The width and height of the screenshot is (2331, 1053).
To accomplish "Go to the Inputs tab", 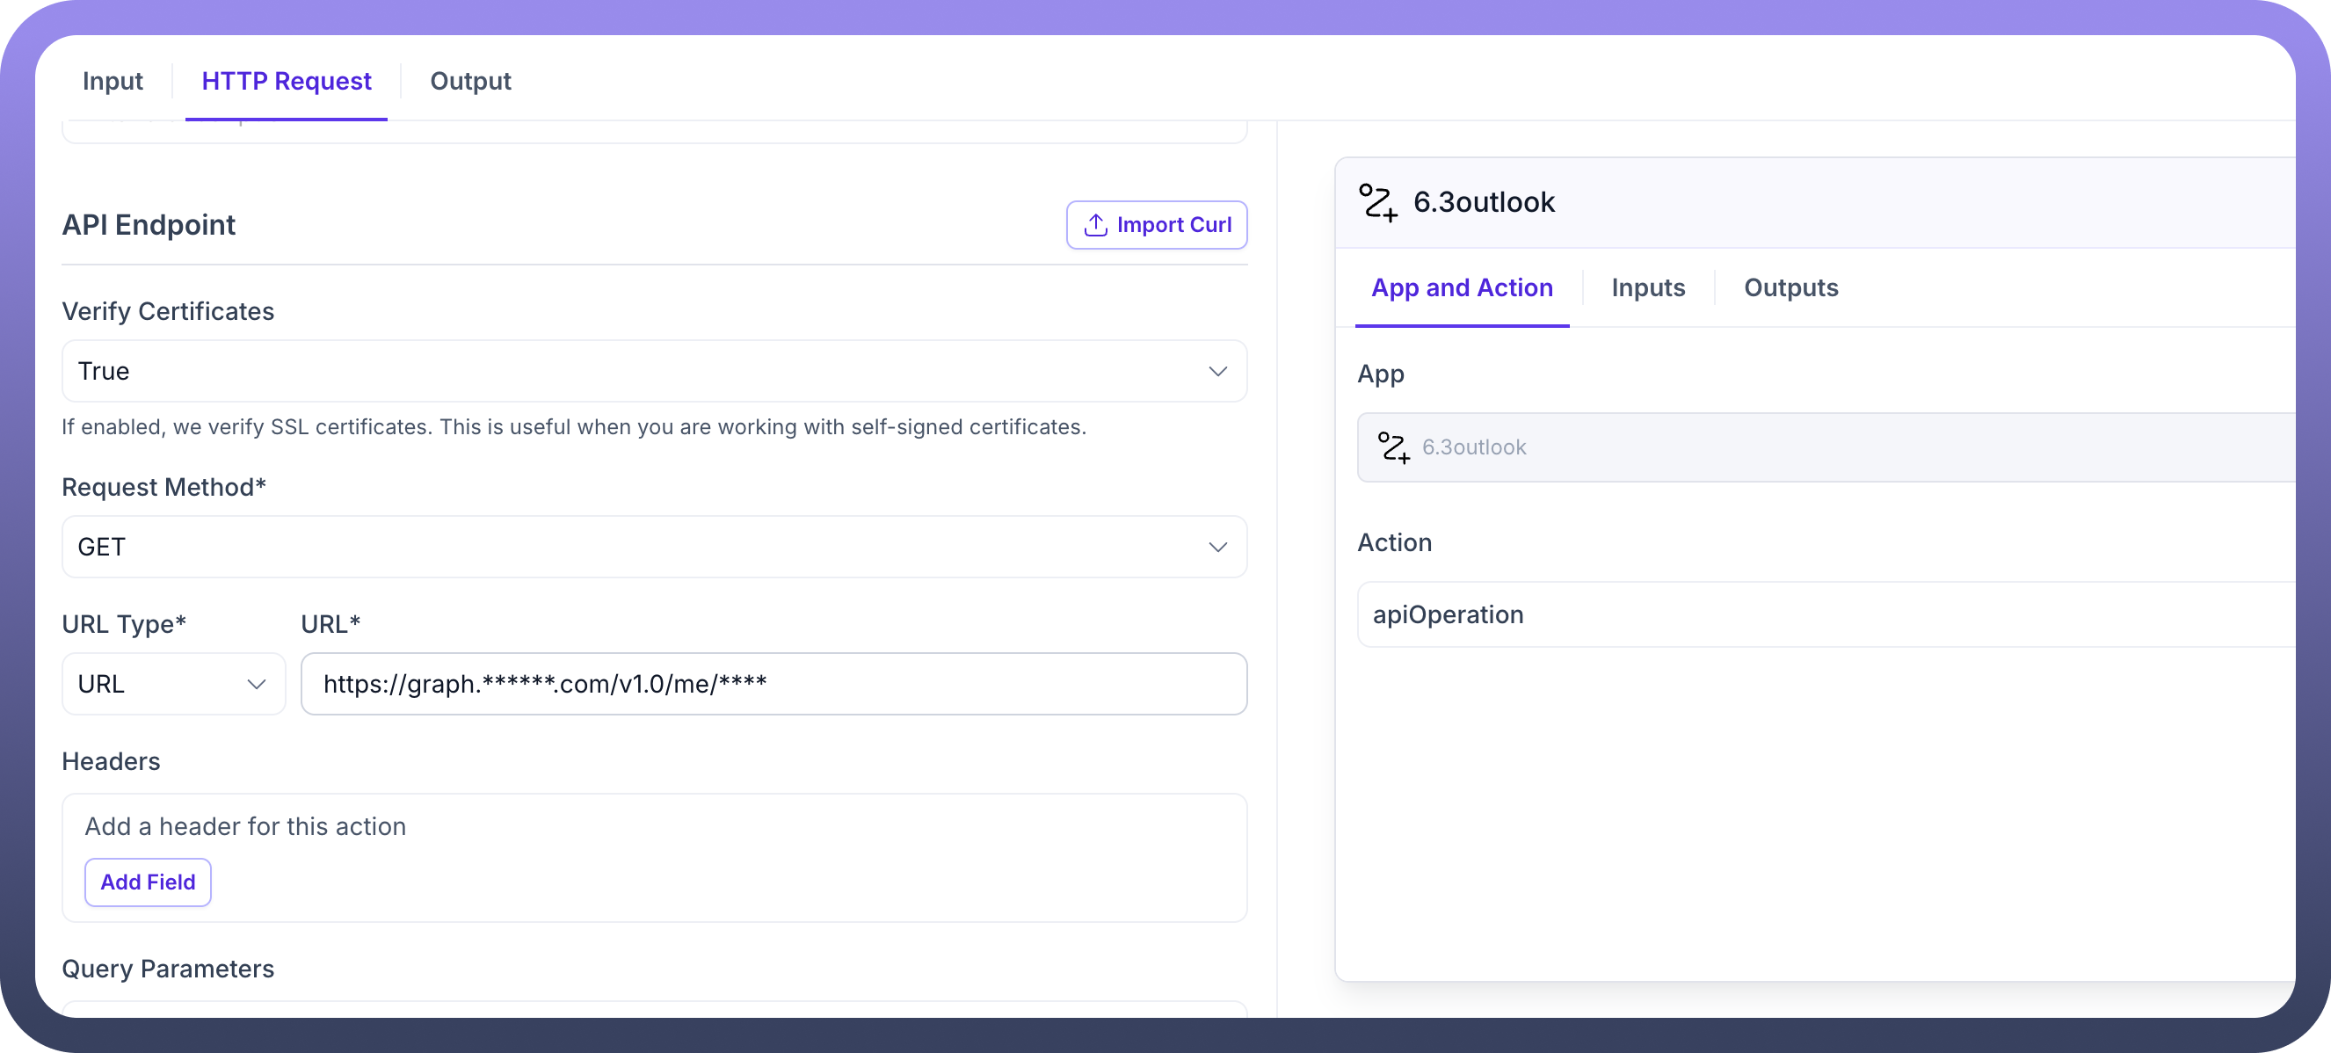I will 1647,287.
